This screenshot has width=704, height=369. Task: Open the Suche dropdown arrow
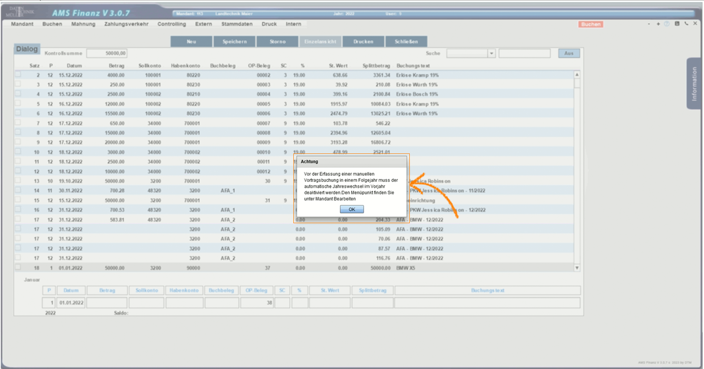[491, 53]
